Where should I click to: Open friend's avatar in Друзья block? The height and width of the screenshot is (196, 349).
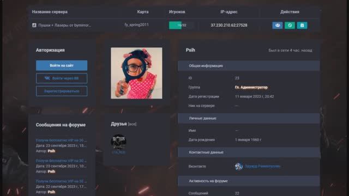click(x=118, y=142)
